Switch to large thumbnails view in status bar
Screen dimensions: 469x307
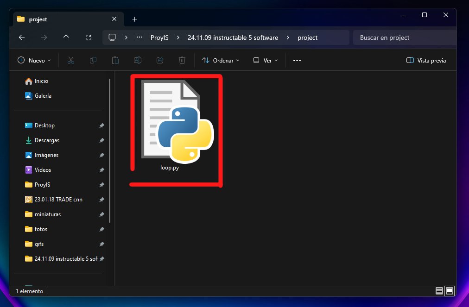(x=450, y=290)
